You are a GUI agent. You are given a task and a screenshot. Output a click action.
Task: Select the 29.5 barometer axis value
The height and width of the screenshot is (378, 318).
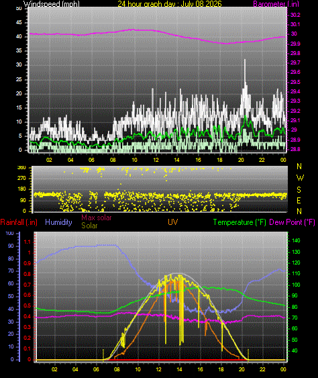[295, 82]
